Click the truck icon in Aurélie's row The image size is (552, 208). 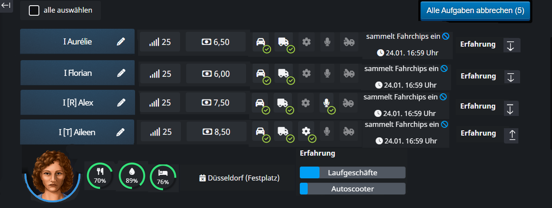coord(283,42)
